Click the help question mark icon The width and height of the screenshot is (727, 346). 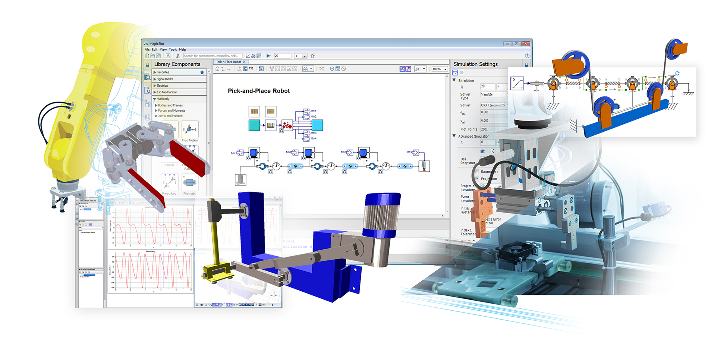[x=527, y=56]
